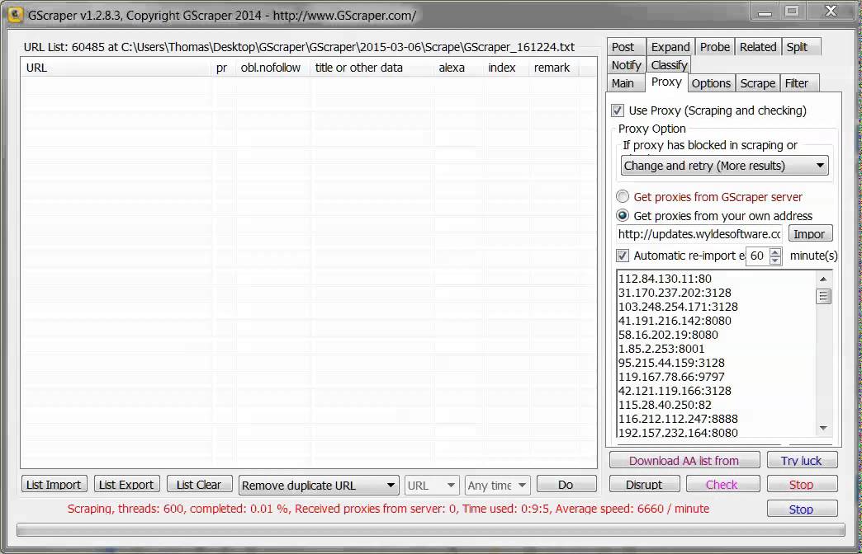Click the alexa column header

[458, 68]
